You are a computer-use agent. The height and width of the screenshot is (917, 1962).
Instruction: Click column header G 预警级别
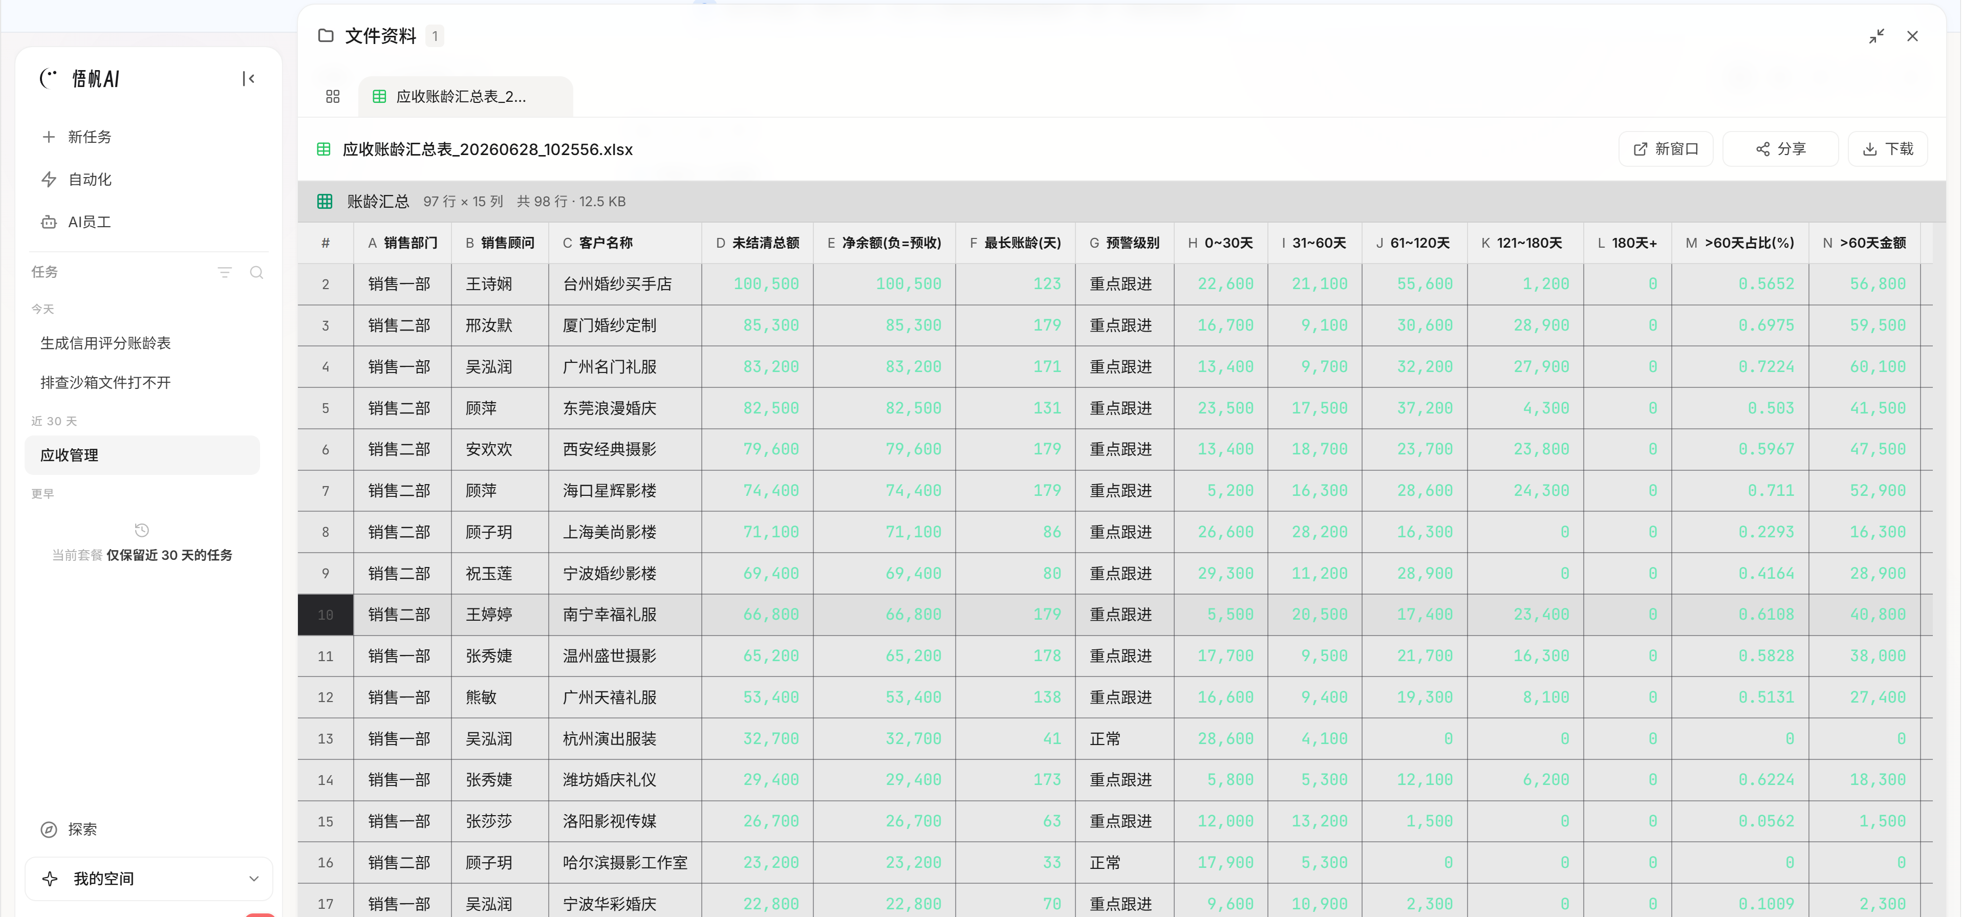(x=1124, y=243)
